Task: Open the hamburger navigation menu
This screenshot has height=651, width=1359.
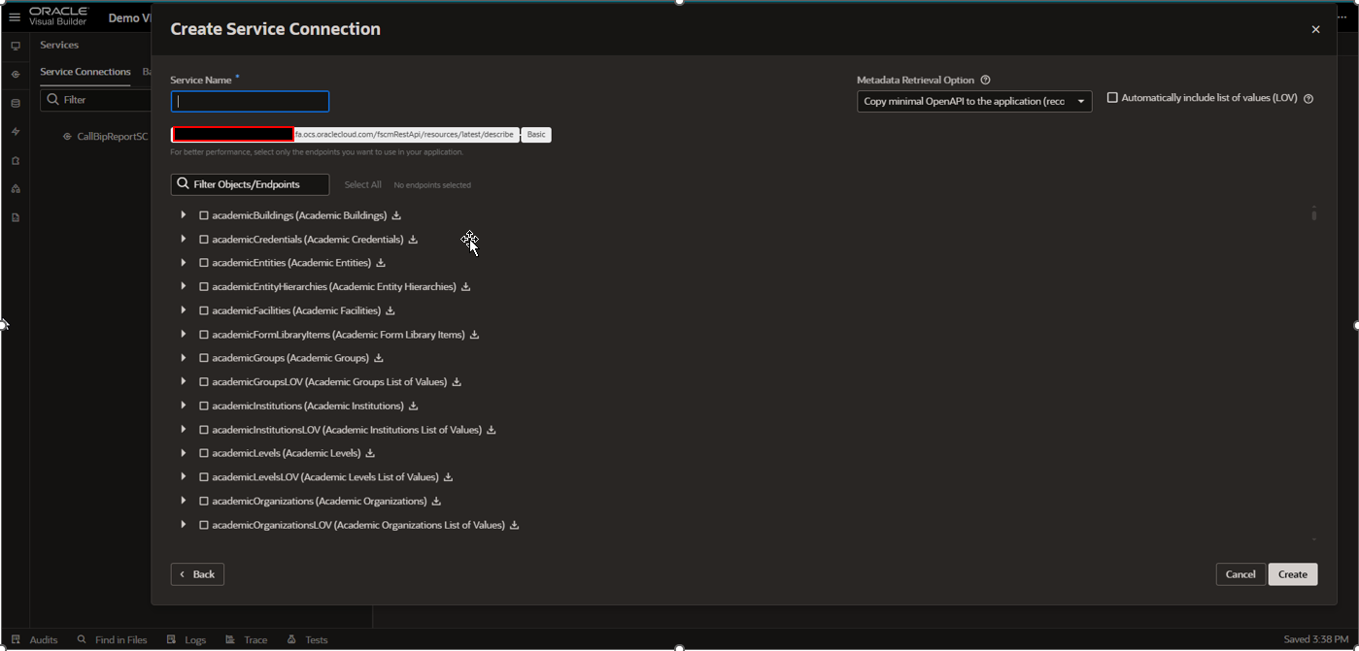Action: point(15,17)
